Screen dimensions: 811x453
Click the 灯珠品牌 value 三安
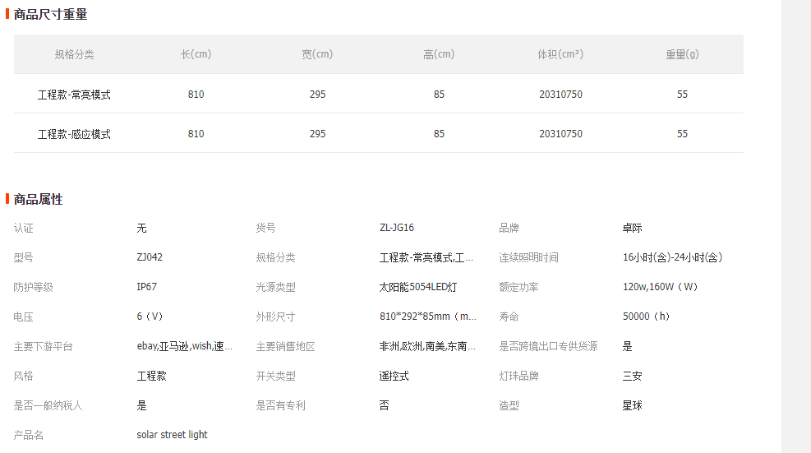pos(632,376)
